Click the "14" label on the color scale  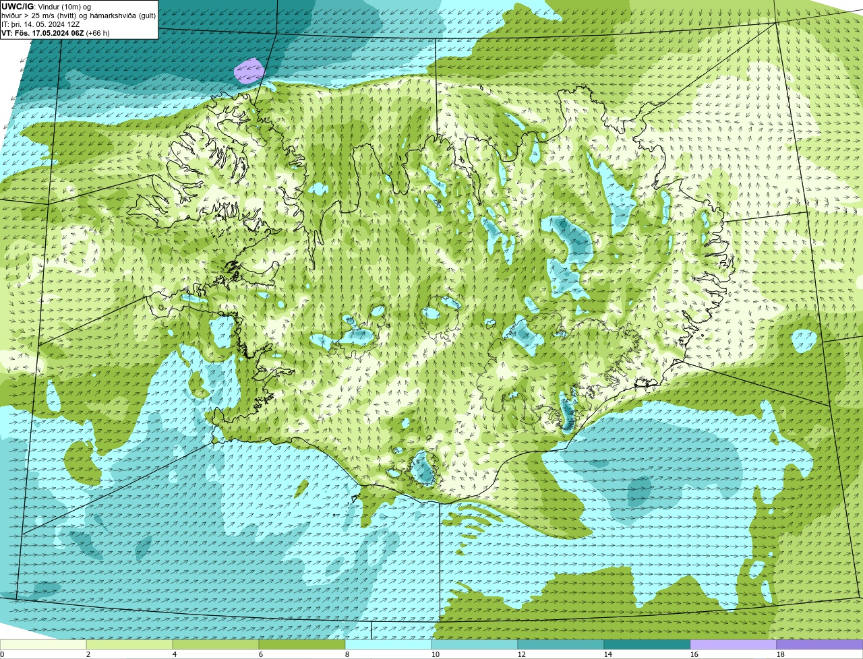click(x=607, y=654)
